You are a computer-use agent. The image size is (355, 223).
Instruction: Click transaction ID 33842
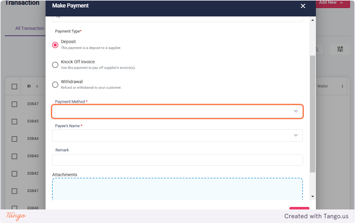[x=33, y=173]
